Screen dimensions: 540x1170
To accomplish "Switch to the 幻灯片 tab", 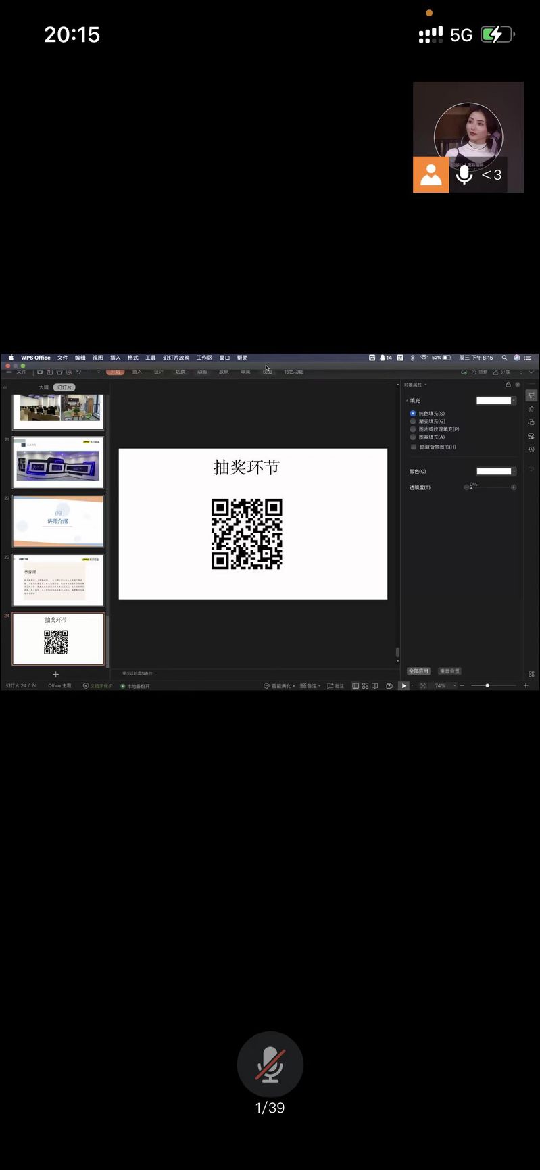I will tap(64, 387).
